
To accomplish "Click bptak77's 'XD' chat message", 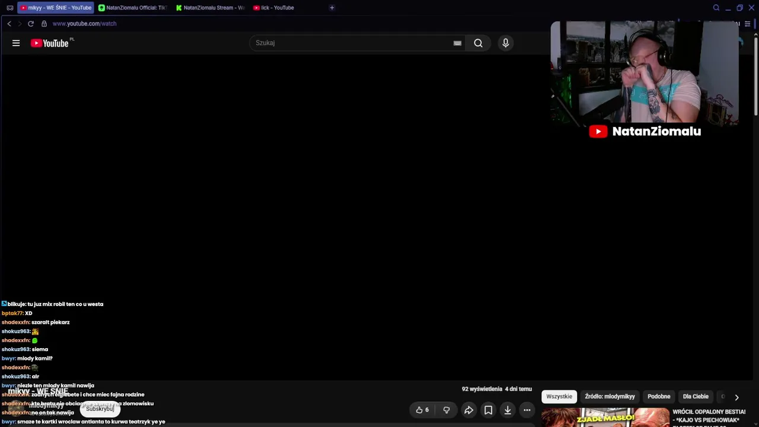I will [28, 313].
